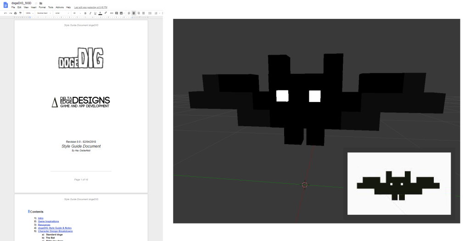Viewport: 470px width, 241px height.
Task: Click the insert image icon
Action: (121, 13)
